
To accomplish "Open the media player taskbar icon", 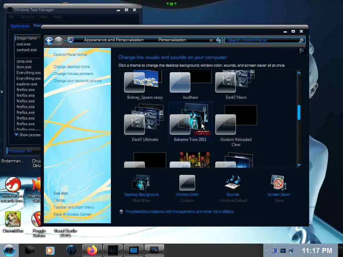I will point(50,250).
